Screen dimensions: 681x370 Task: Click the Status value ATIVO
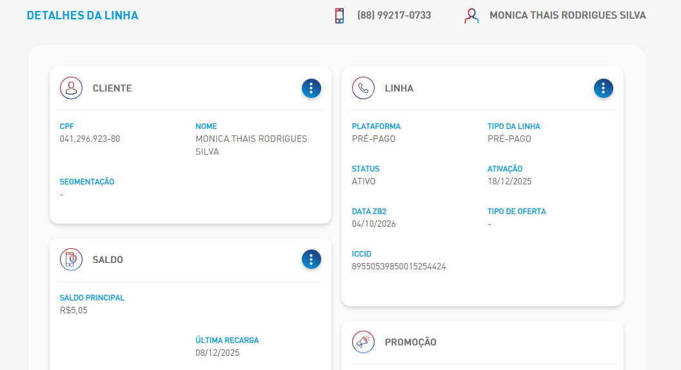(x=364, y=182)
